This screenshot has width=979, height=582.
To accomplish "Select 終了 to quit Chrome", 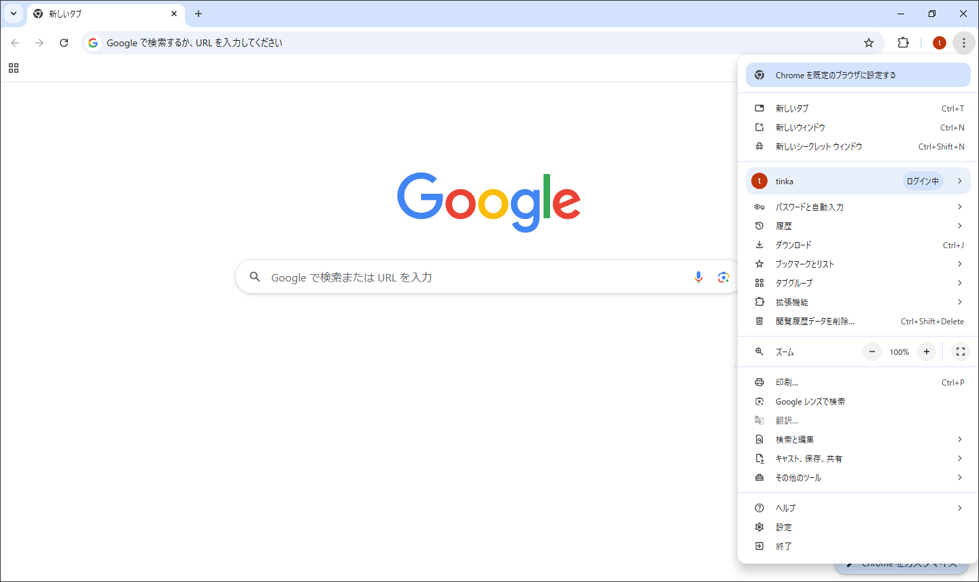I will click(858, 546).
